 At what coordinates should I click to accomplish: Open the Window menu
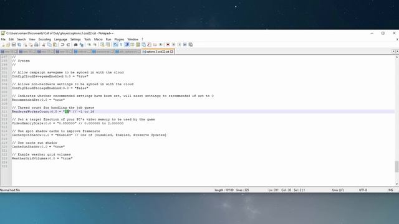133,39
